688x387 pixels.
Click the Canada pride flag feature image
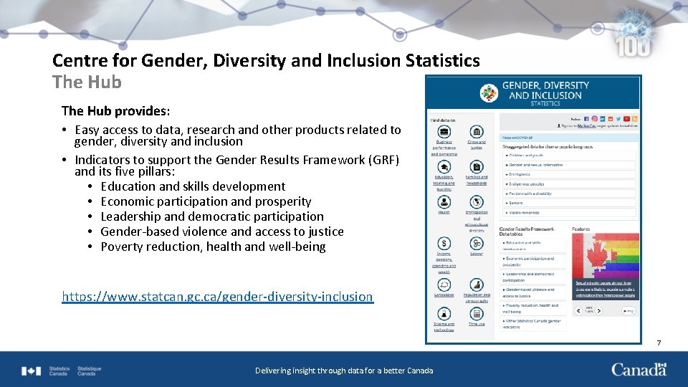(606, 257)
